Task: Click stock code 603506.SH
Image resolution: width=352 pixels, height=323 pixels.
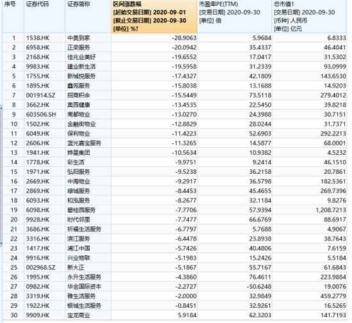Action: click(x=41, y=114)
